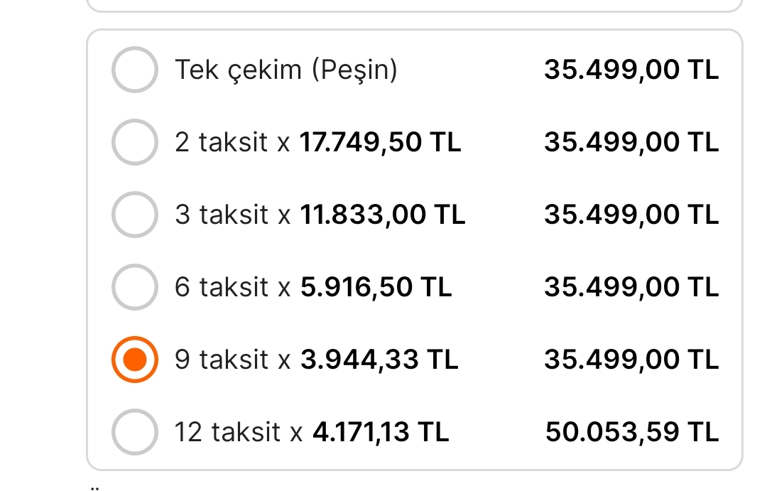Click the "2 taksit x" label text

pos(232,142)
